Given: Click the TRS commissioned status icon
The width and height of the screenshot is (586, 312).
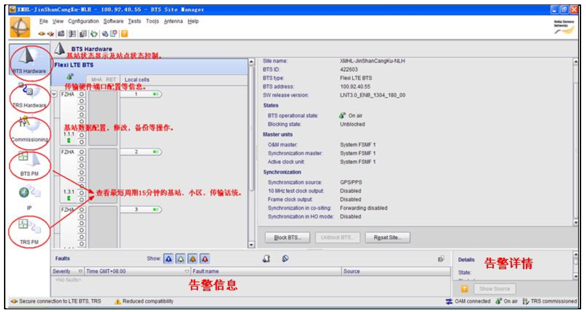Looking at the screenshot, I should pyautogui.click(x=526, y=301).
